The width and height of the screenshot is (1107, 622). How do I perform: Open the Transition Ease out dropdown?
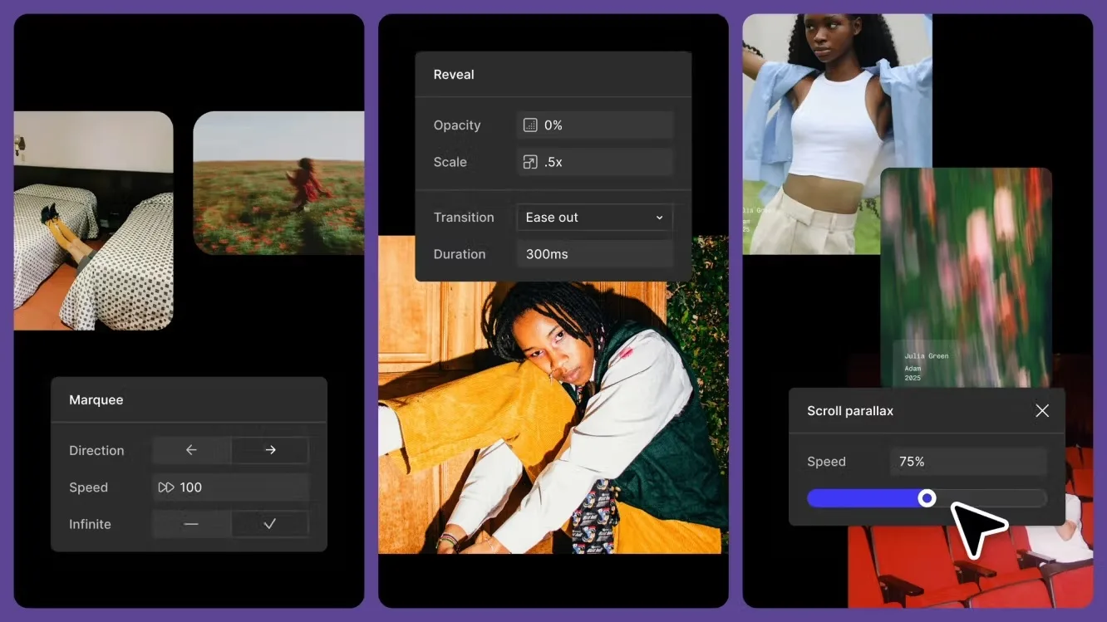pyautogui.click(x=594, y=218)
